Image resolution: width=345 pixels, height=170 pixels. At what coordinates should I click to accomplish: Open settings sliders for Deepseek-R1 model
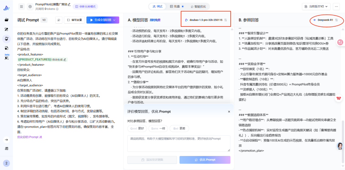336,20
